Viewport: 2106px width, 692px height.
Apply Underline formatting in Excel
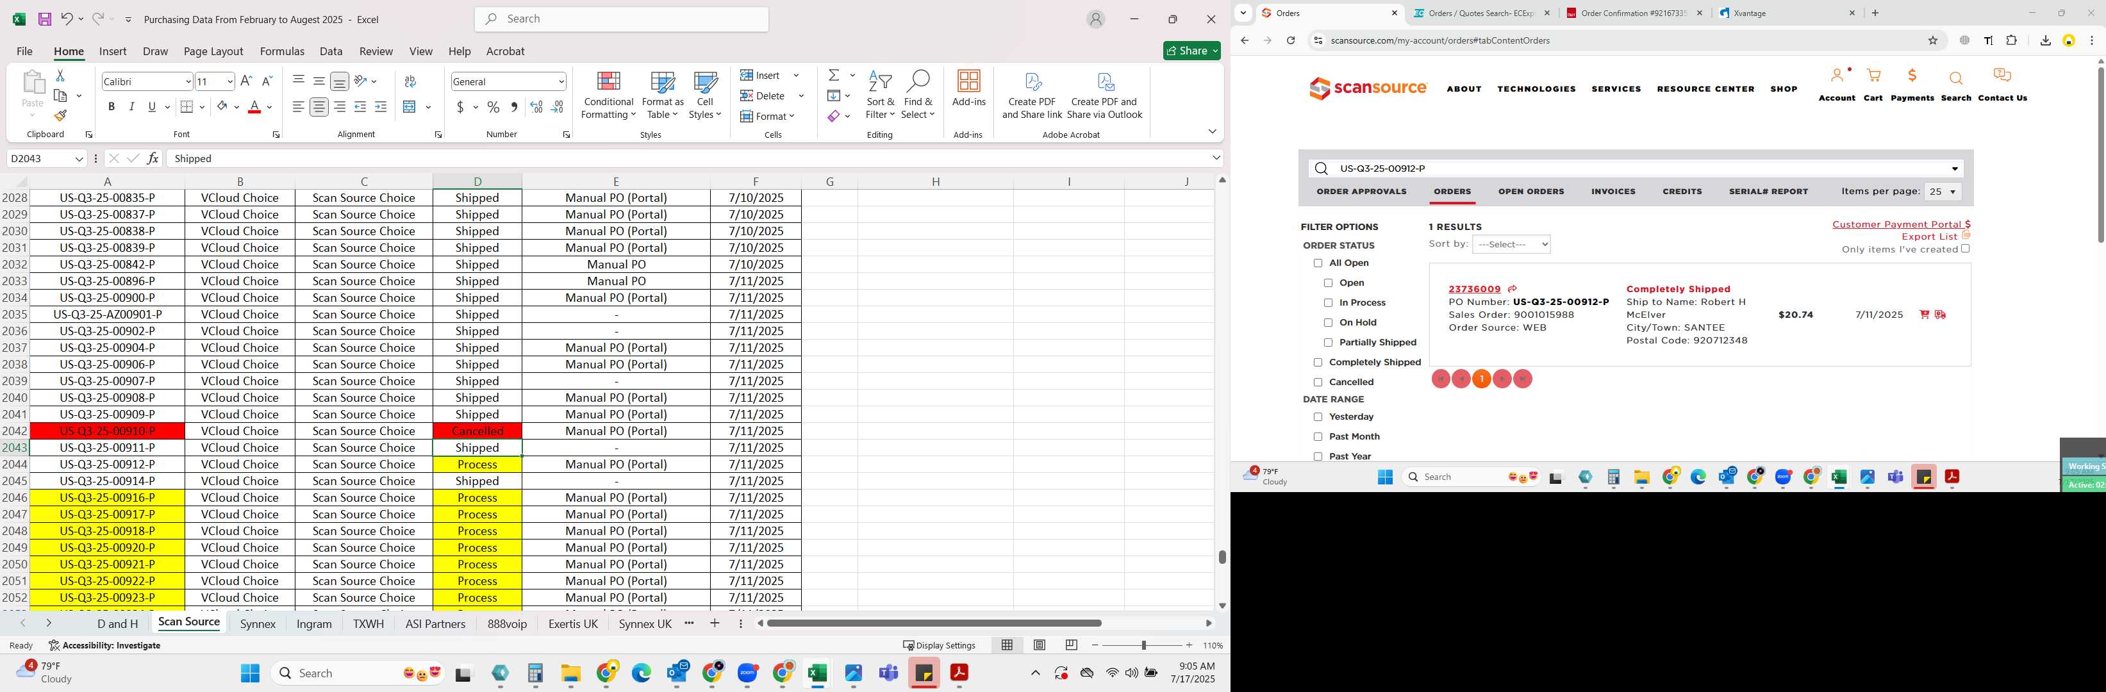(x=151, y=107)
